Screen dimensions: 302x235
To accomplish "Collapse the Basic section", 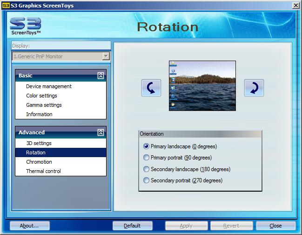I will [101, 76].
